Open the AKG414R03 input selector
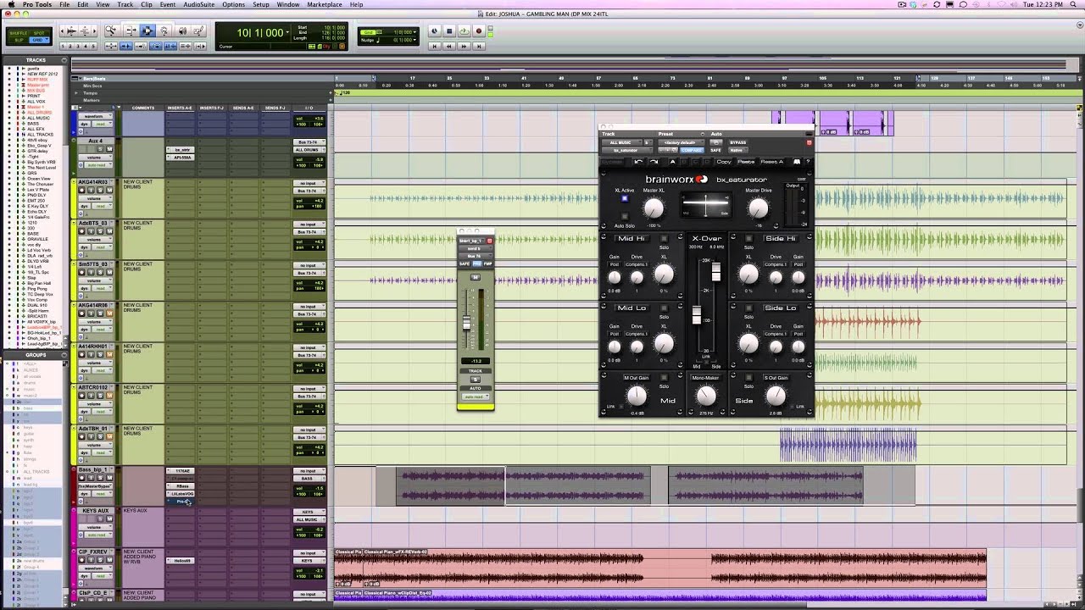The image size is (1085, 610). pyautogui.click(x=309, y=183)
